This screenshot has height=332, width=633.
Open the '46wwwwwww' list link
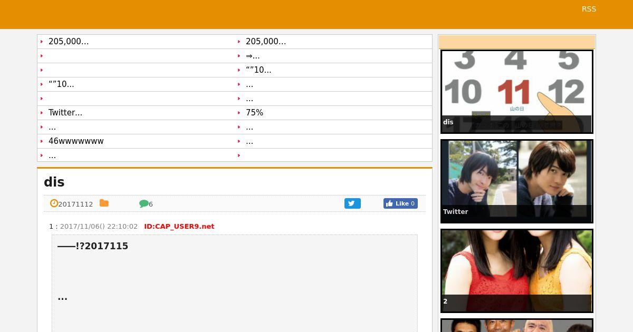tap(76, 141)
